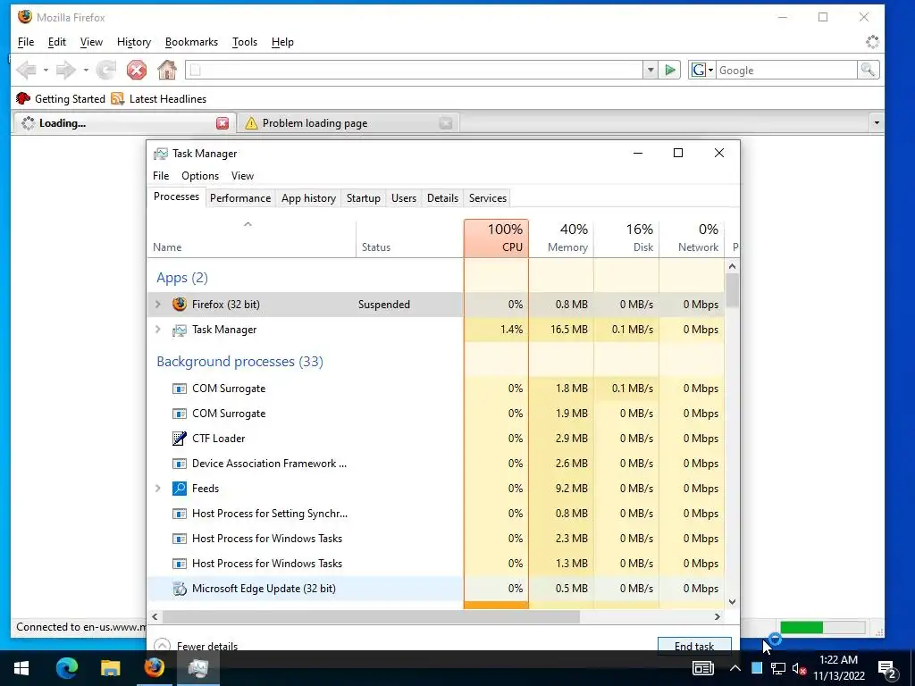Switch to the Performance tab
The width and height of the screenshot is (915, 686).
(x=240, y=197)
